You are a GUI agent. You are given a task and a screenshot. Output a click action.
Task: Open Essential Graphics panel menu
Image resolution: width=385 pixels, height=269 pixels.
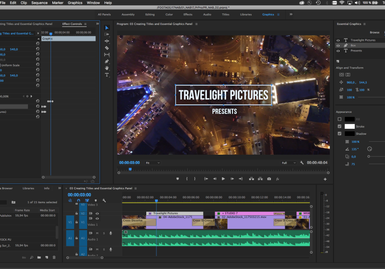click(364, 24)
